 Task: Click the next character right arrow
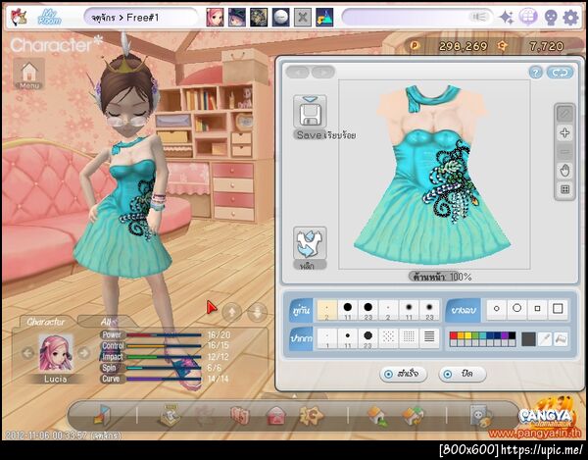[x=84, y=353]
